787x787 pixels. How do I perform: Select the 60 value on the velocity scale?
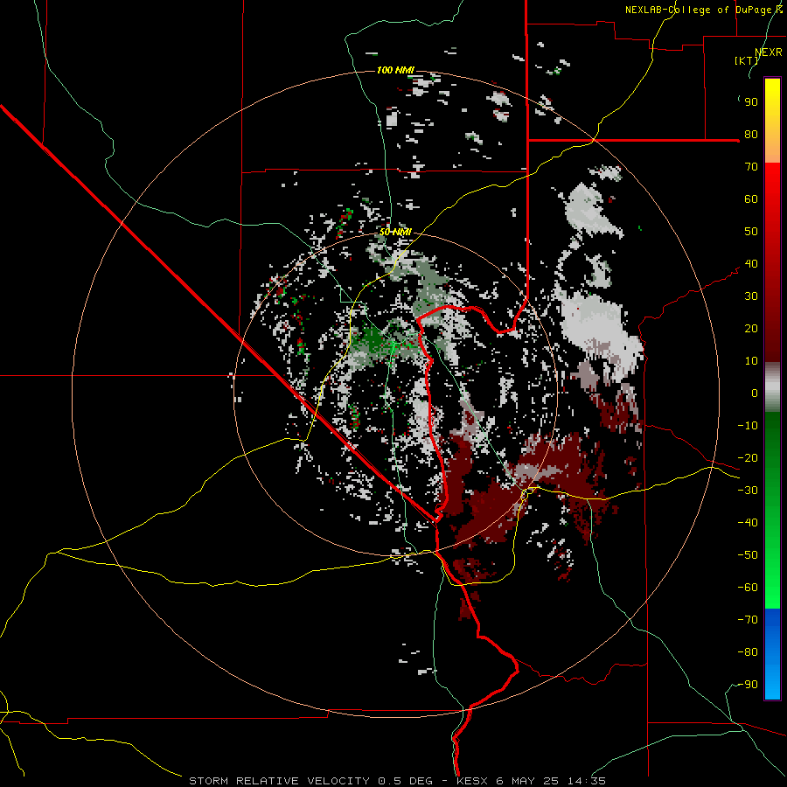tap(751, 199)
